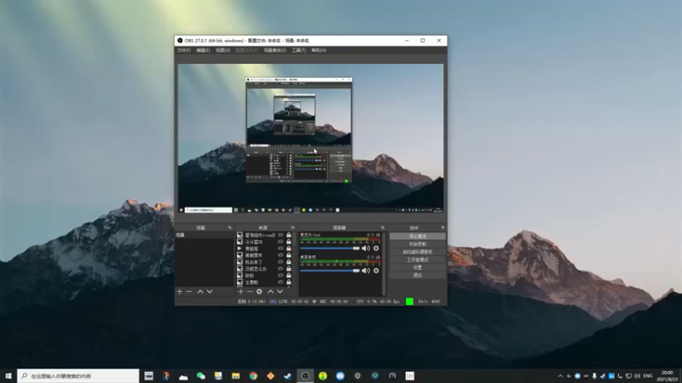The width and height of the screenshot is (682, 383).
Task: Undock the 控件 panel using its header icon
Action: [x=442, y=227]
